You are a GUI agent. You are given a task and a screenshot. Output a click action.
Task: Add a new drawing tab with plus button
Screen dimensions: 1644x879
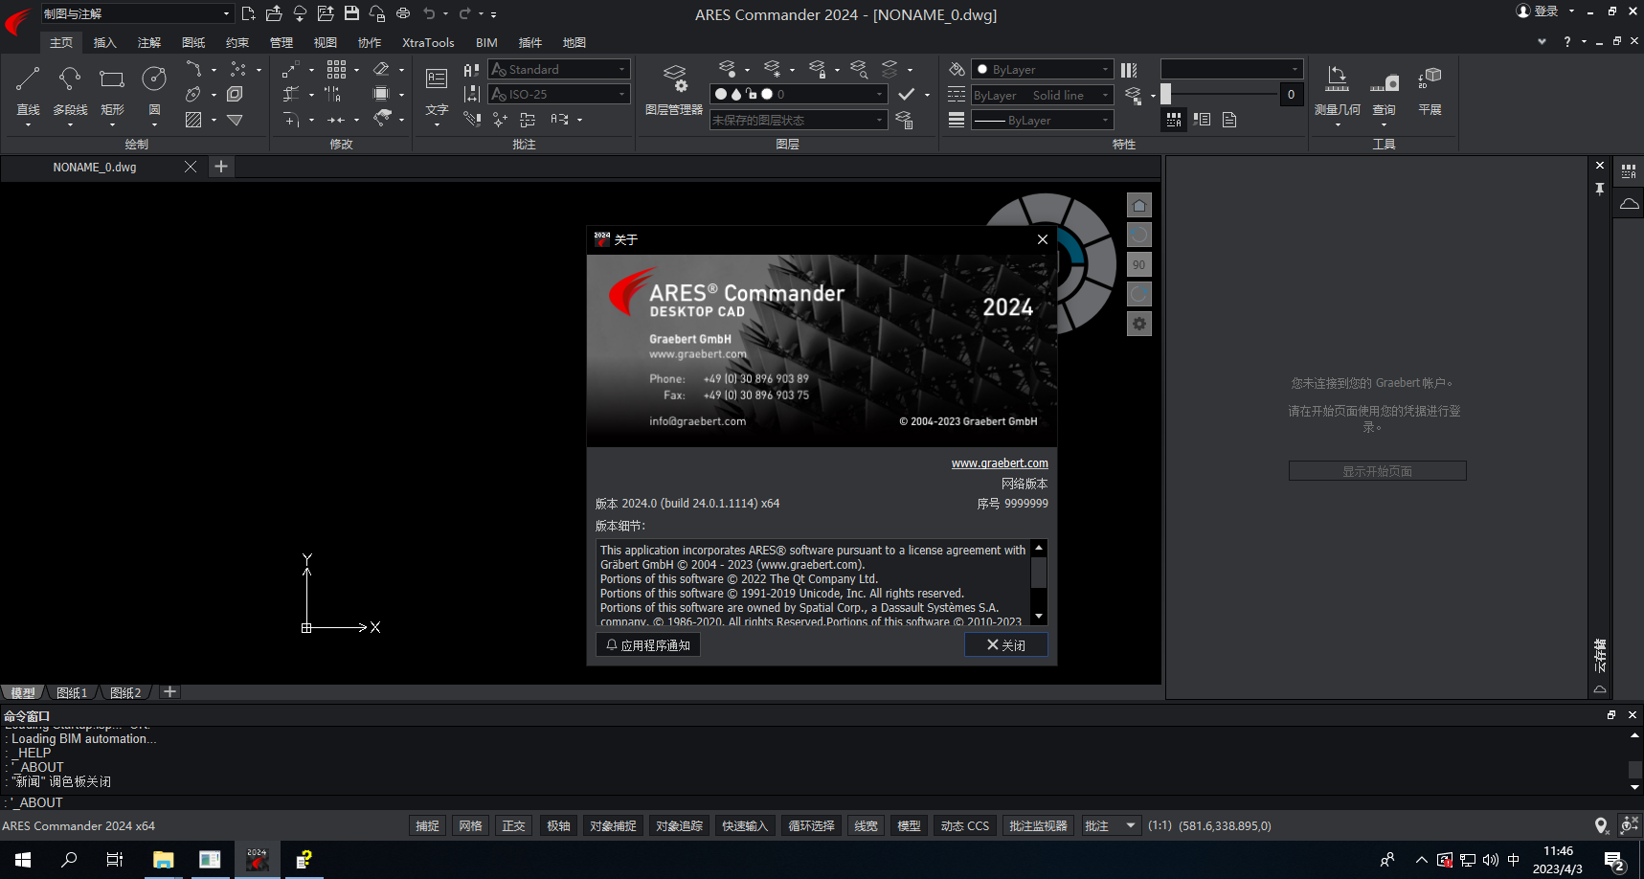coord(221,167)
